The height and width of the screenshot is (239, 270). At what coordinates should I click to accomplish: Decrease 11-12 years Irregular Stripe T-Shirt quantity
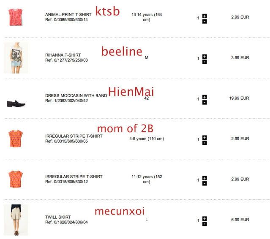[x=205, y=183]
